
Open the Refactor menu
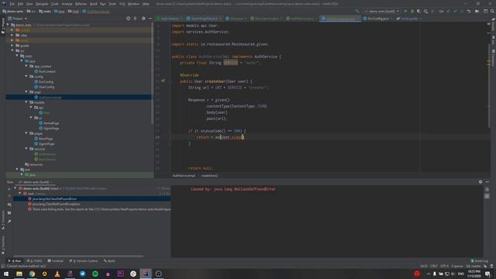(x=81, y=4)
